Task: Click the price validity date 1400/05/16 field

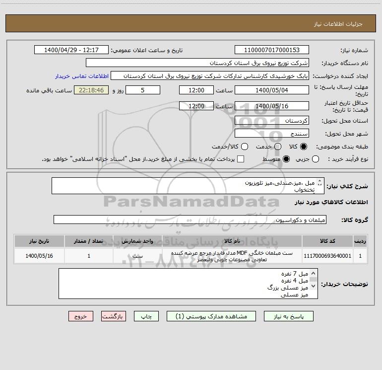Action: click(x=272, y=106)
